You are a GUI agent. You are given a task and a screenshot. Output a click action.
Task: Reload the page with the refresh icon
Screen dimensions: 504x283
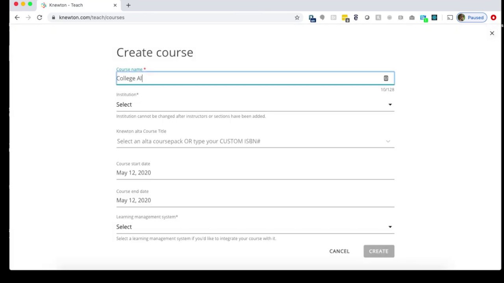(x=39, y=17)
